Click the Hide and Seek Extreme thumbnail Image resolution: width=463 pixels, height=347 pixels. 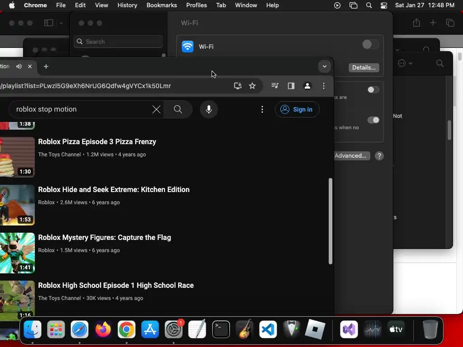pyautogui.click(x=17, y=205)
